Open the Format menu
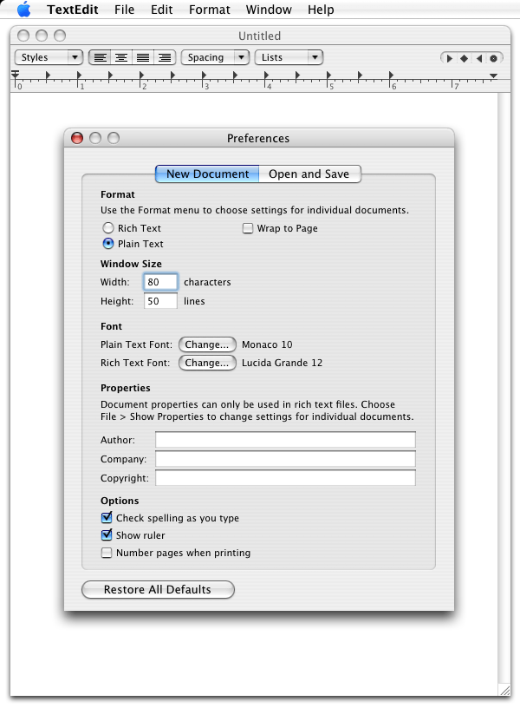The height and width of the screenshot is (708, 520). [209, 10]
